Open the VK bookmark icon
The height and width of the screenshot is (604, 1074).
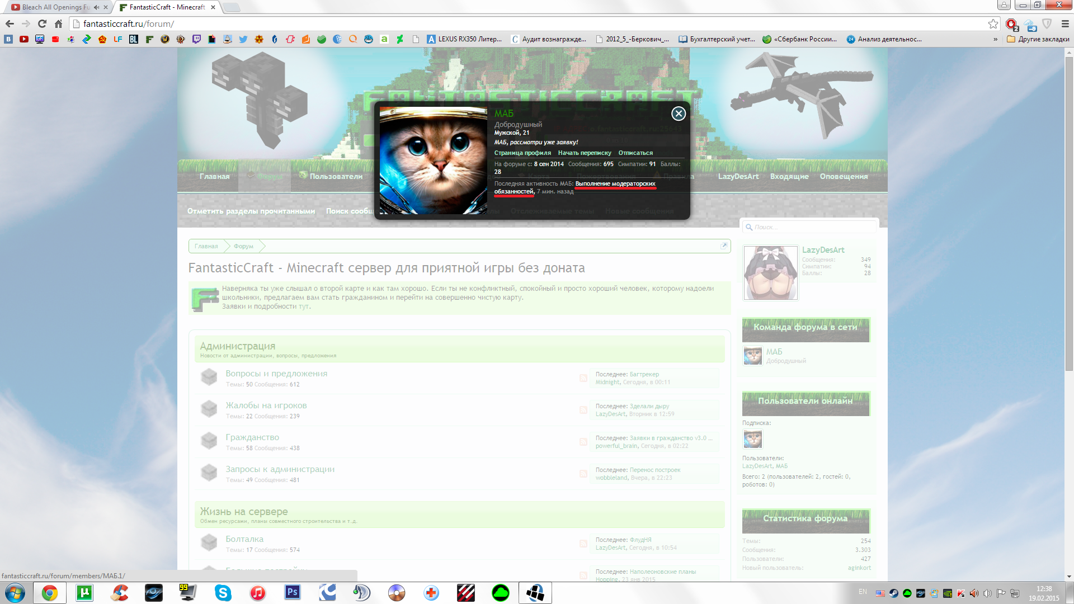click(x=8, y=39)
